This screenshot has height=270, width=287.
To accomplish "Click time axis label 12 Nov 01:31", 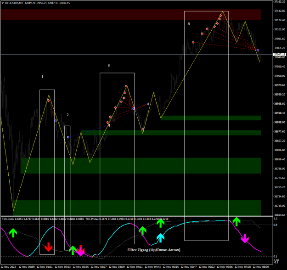I will click(45, 267).
